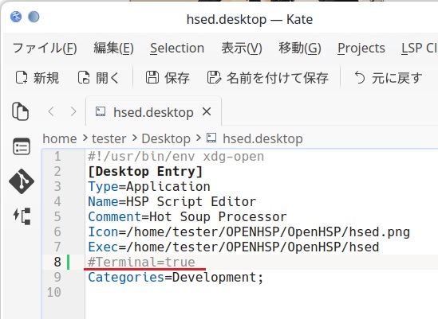
Task: Open the Projects menu
Action: tap(361, 49)
